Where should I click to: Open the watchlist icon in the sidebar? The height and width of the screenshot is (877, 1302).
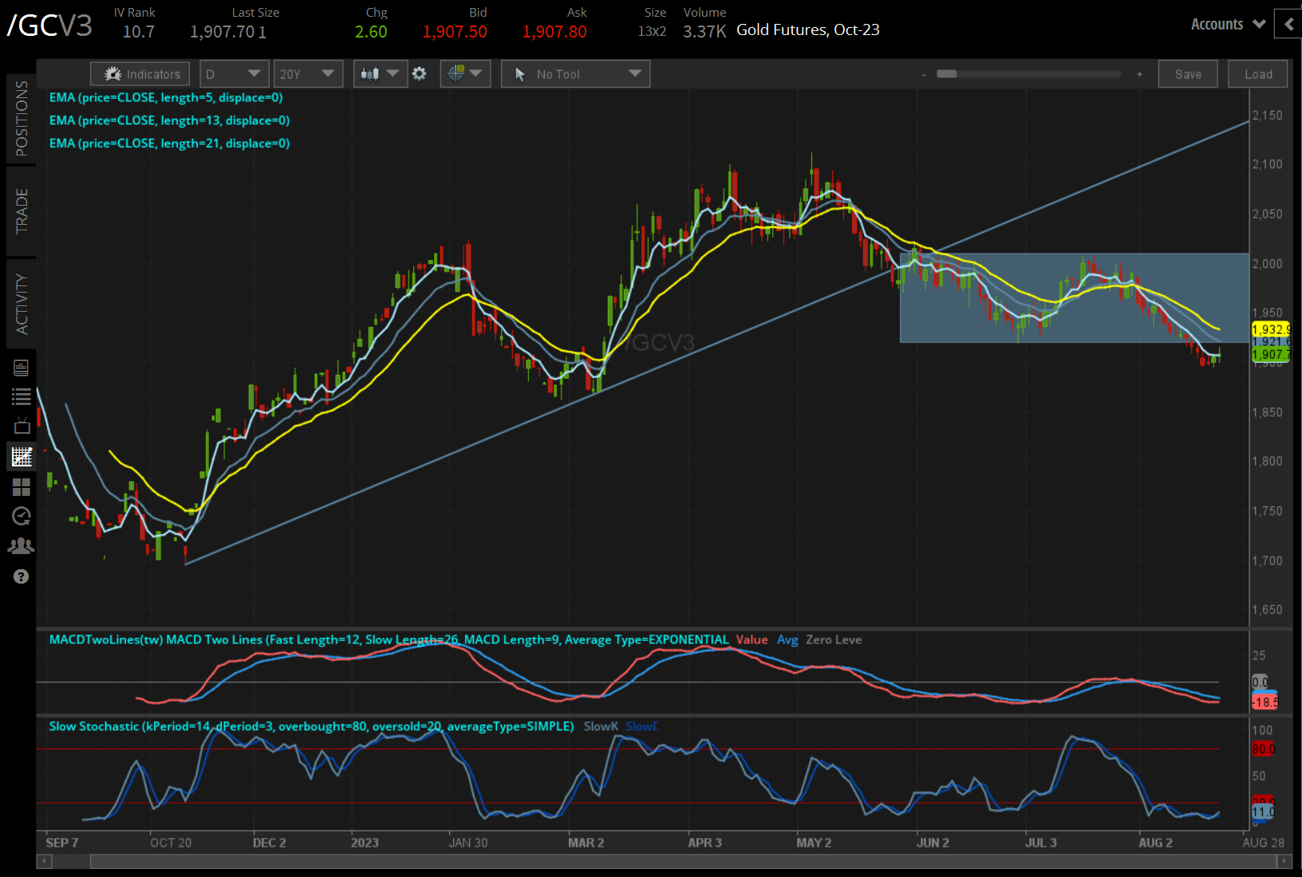(22, 396)
